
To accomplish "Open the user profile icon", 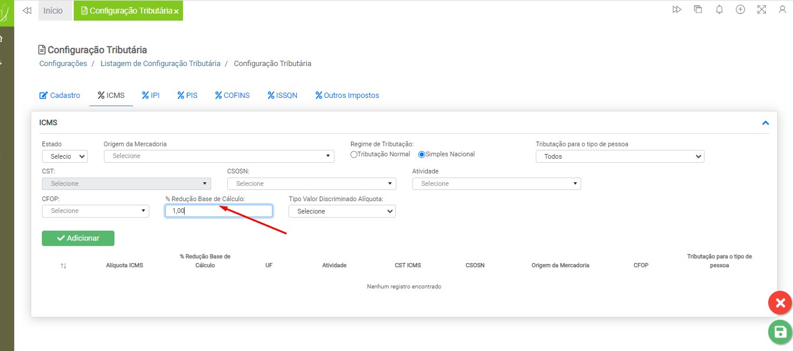I will tap(782, 10).
